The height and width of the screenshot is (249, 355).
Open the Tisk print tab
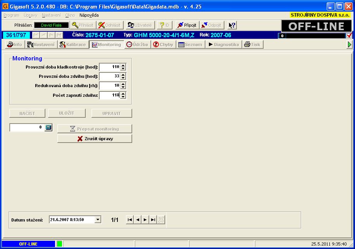(252, 45)
